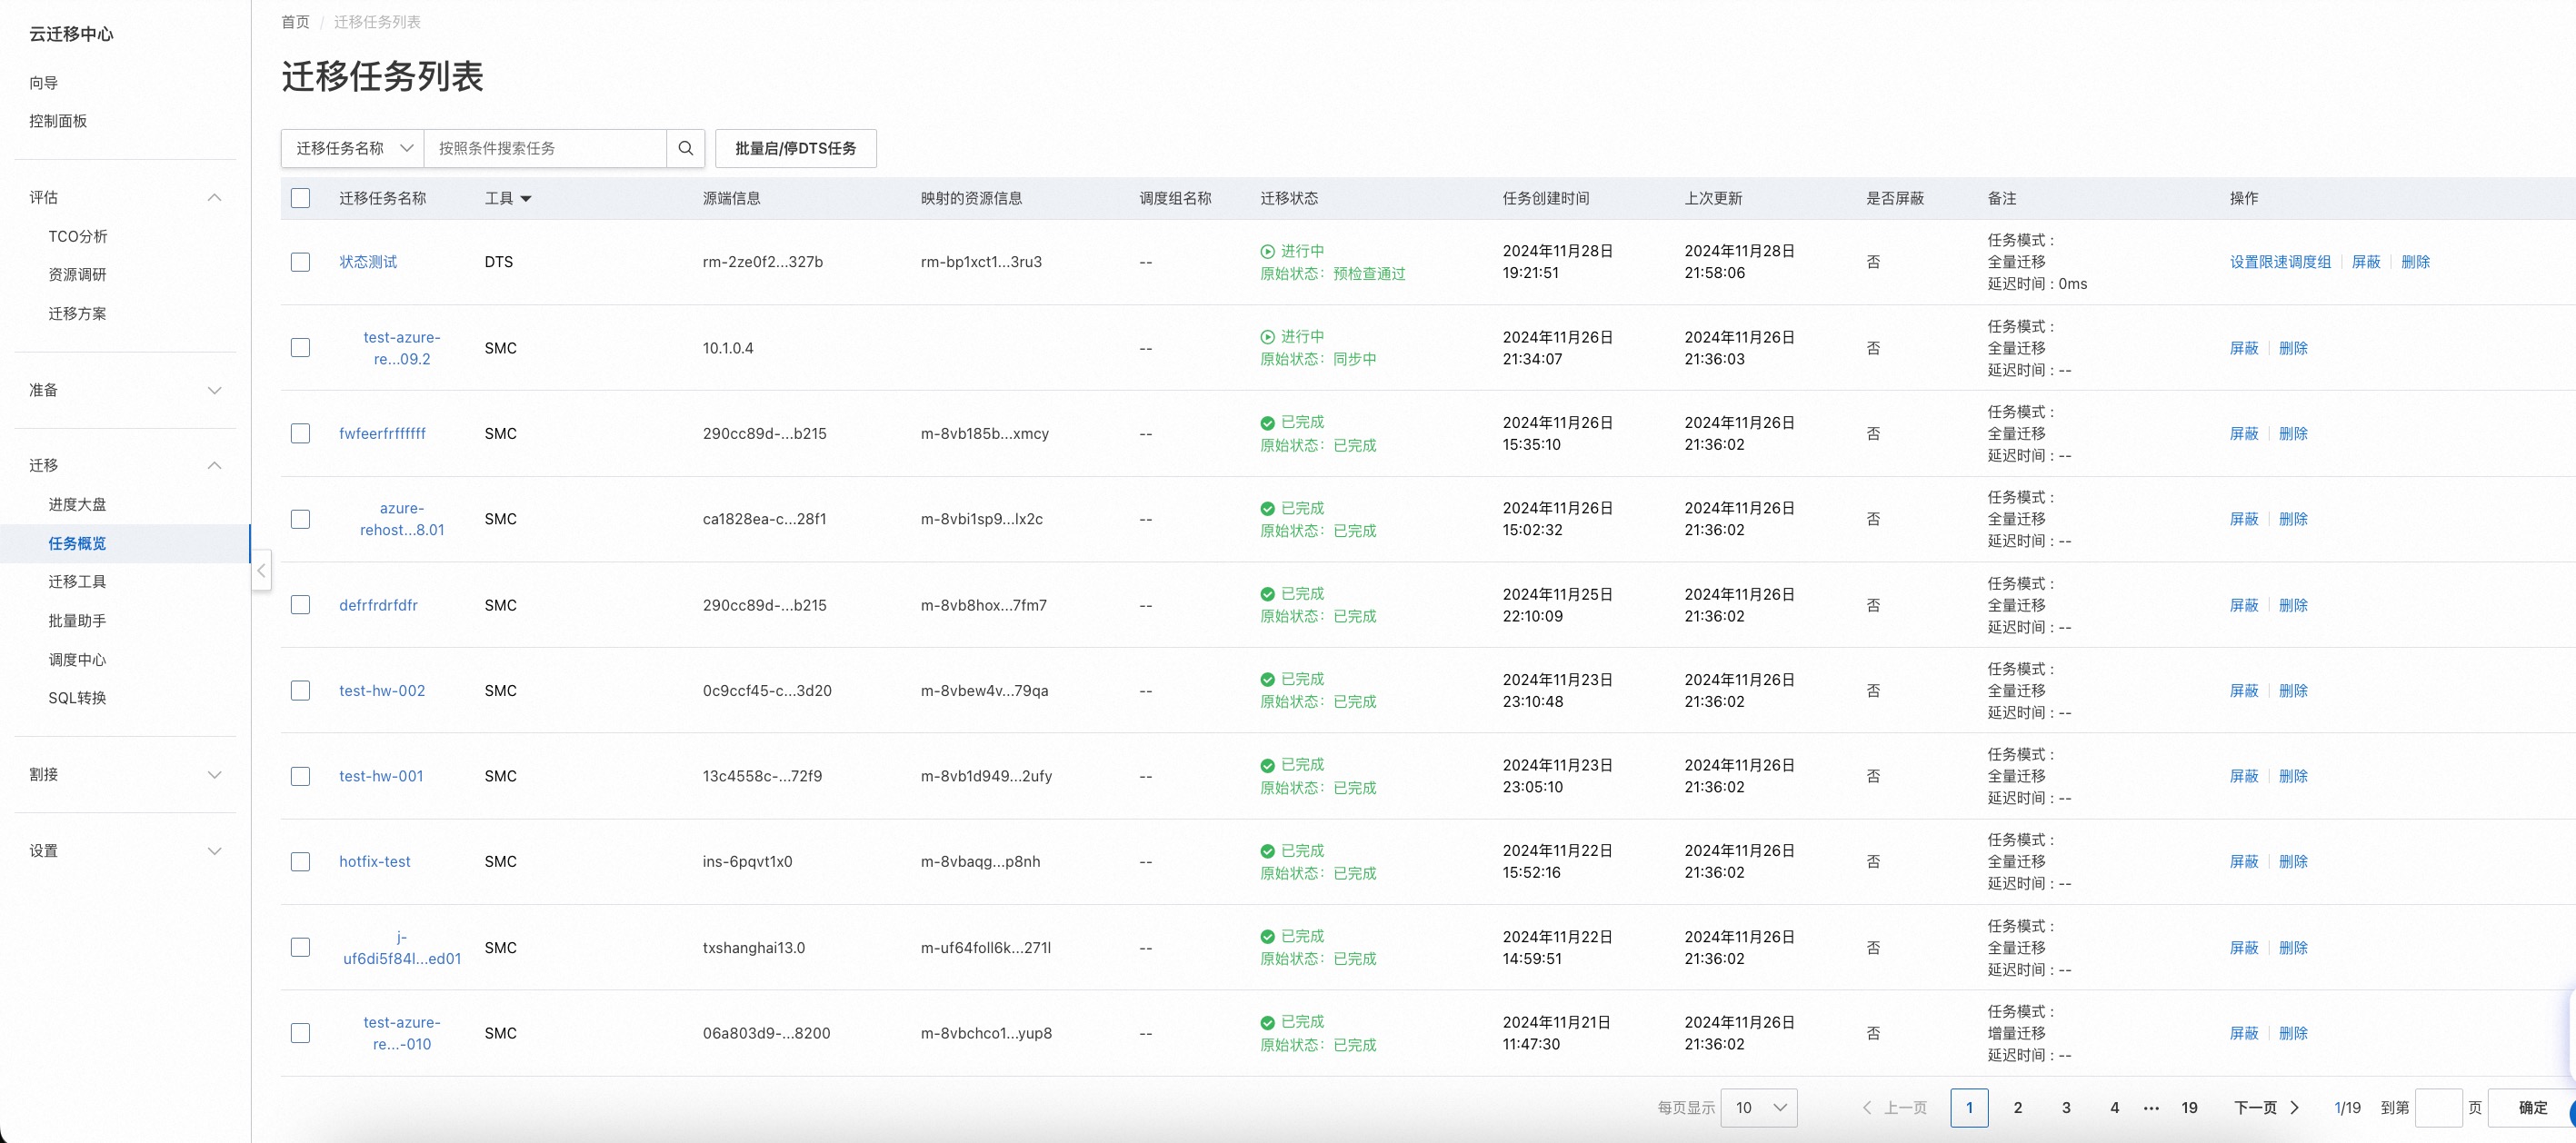Click 删除 for the defrfrdrfdfr task

coord(2293,605)
